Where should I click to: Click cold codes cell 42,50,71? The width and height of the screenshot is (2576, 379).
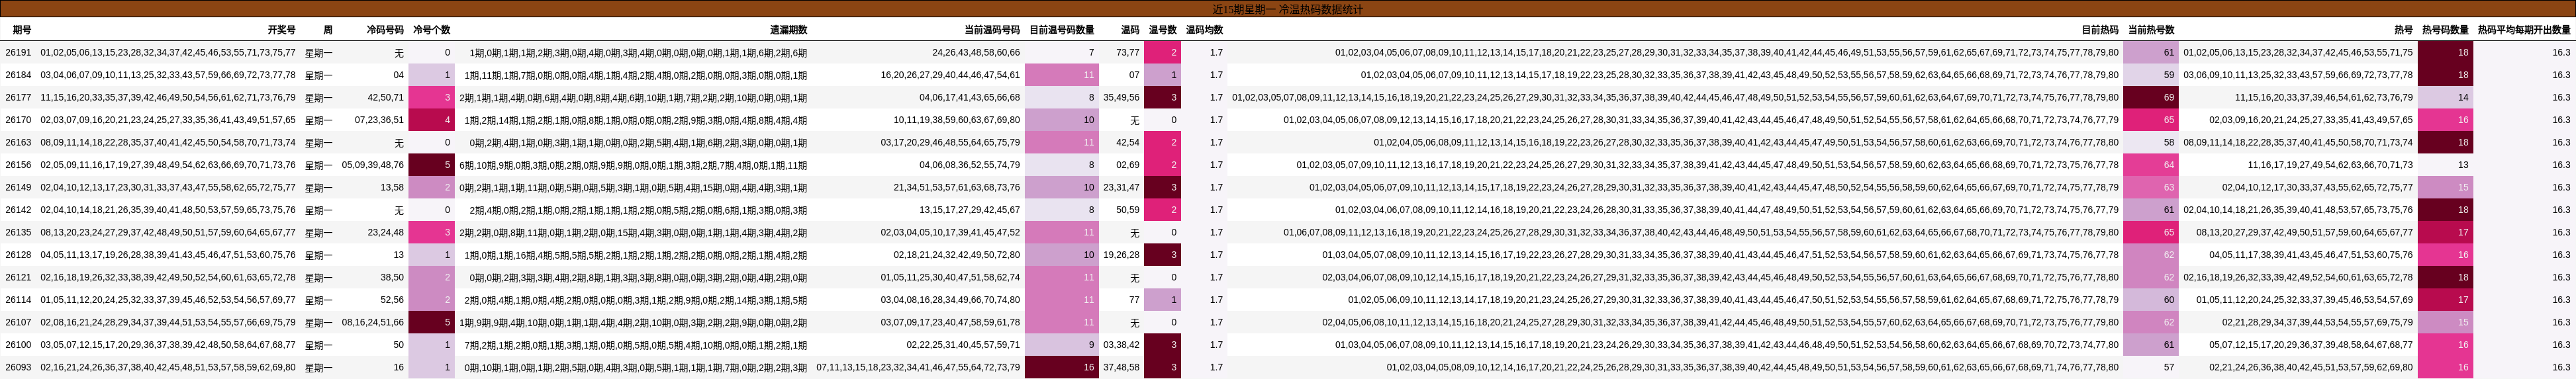pyautogui.click(x=385, y=98)
